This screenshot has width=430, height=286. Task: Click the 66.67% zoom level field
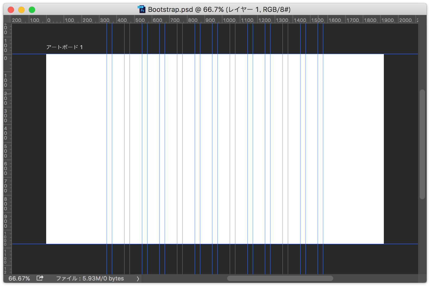19,279
